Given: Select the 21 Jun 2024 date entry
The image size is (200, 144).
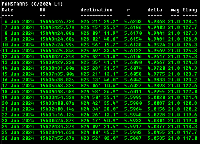Looking at the screenshot, I should (x=18, y=109).
